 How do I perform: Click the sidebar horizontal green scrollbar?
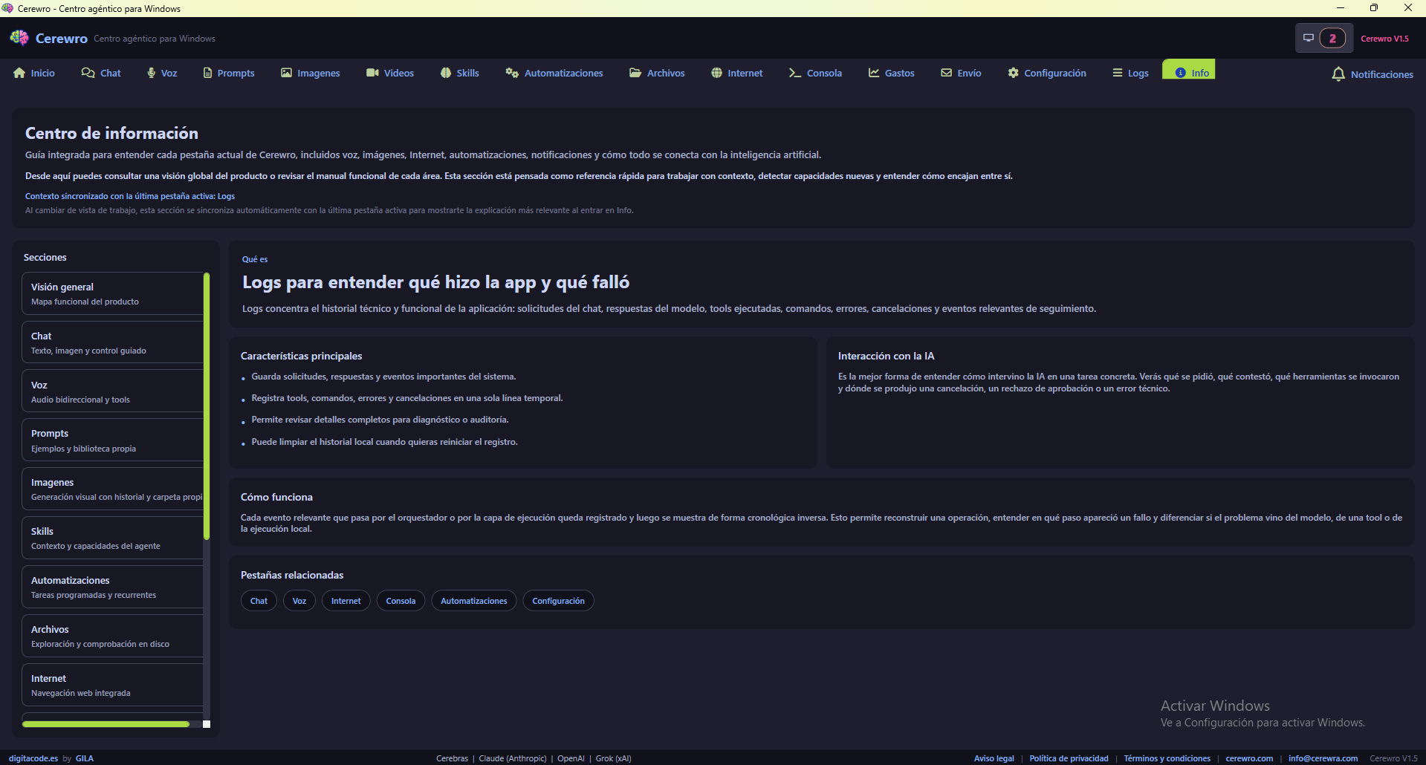click(106, 724)
